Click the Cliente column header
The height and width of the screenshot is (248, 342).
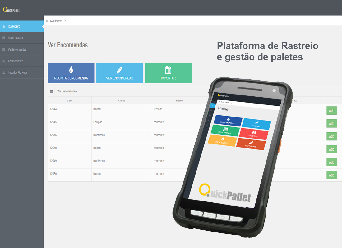point(122,101)
